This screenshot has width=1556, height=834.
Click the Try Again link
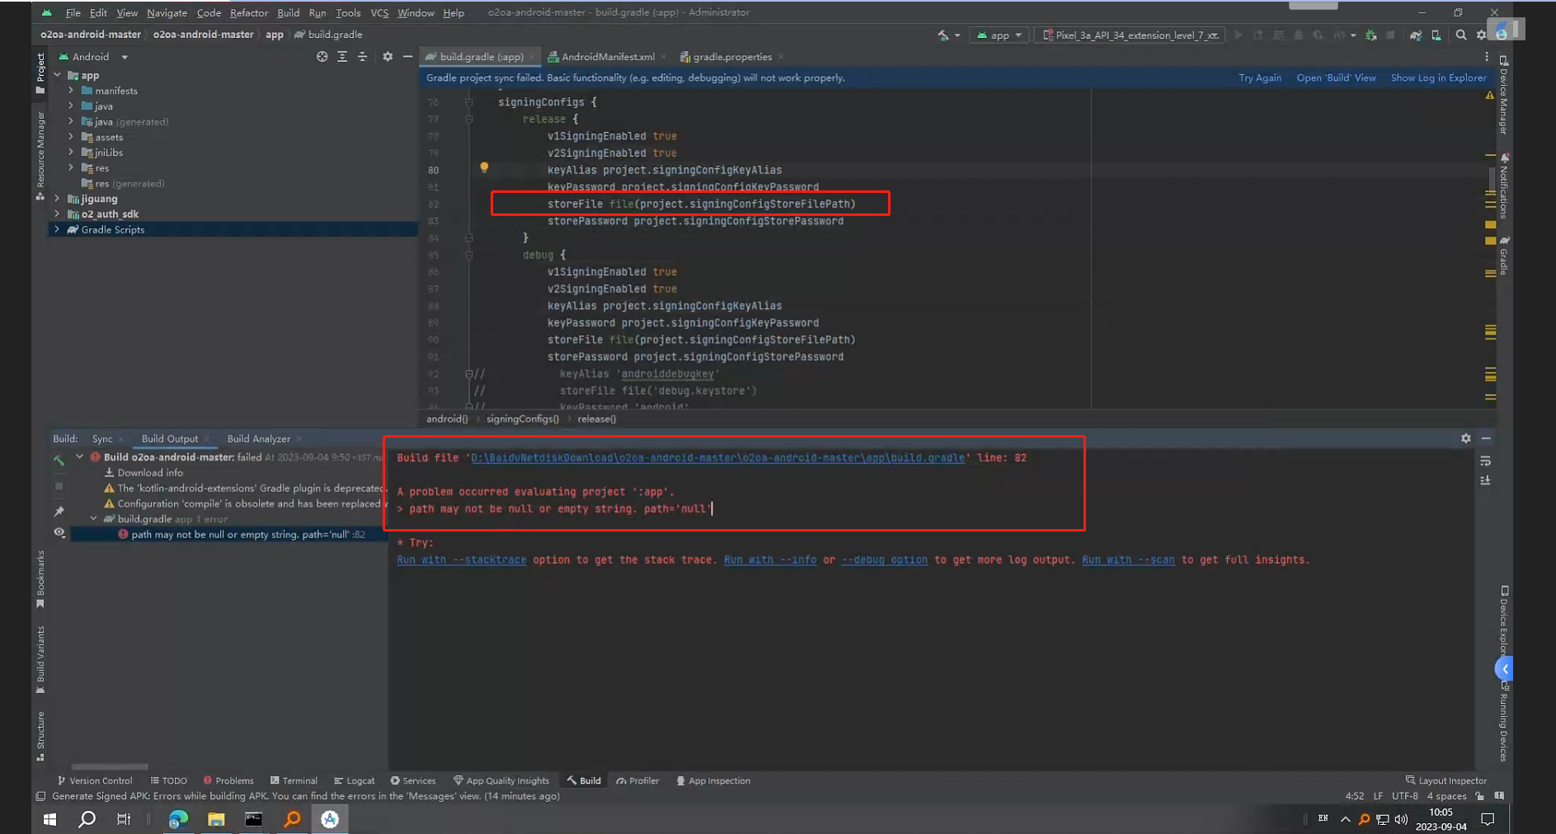click(x=1259, y=77)
